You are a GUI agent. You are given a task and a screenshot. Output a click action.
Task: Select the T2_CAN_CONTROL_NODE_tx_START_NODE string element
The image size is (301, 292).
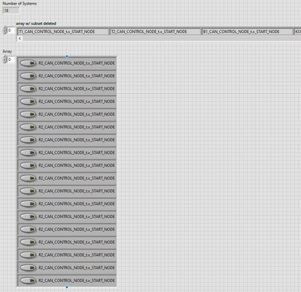[156, 32]
